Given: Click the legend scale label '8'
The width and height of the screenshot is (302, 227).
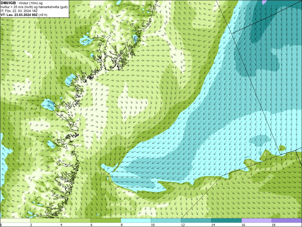Looking at the screenshot, I should (x=121, y=225).
